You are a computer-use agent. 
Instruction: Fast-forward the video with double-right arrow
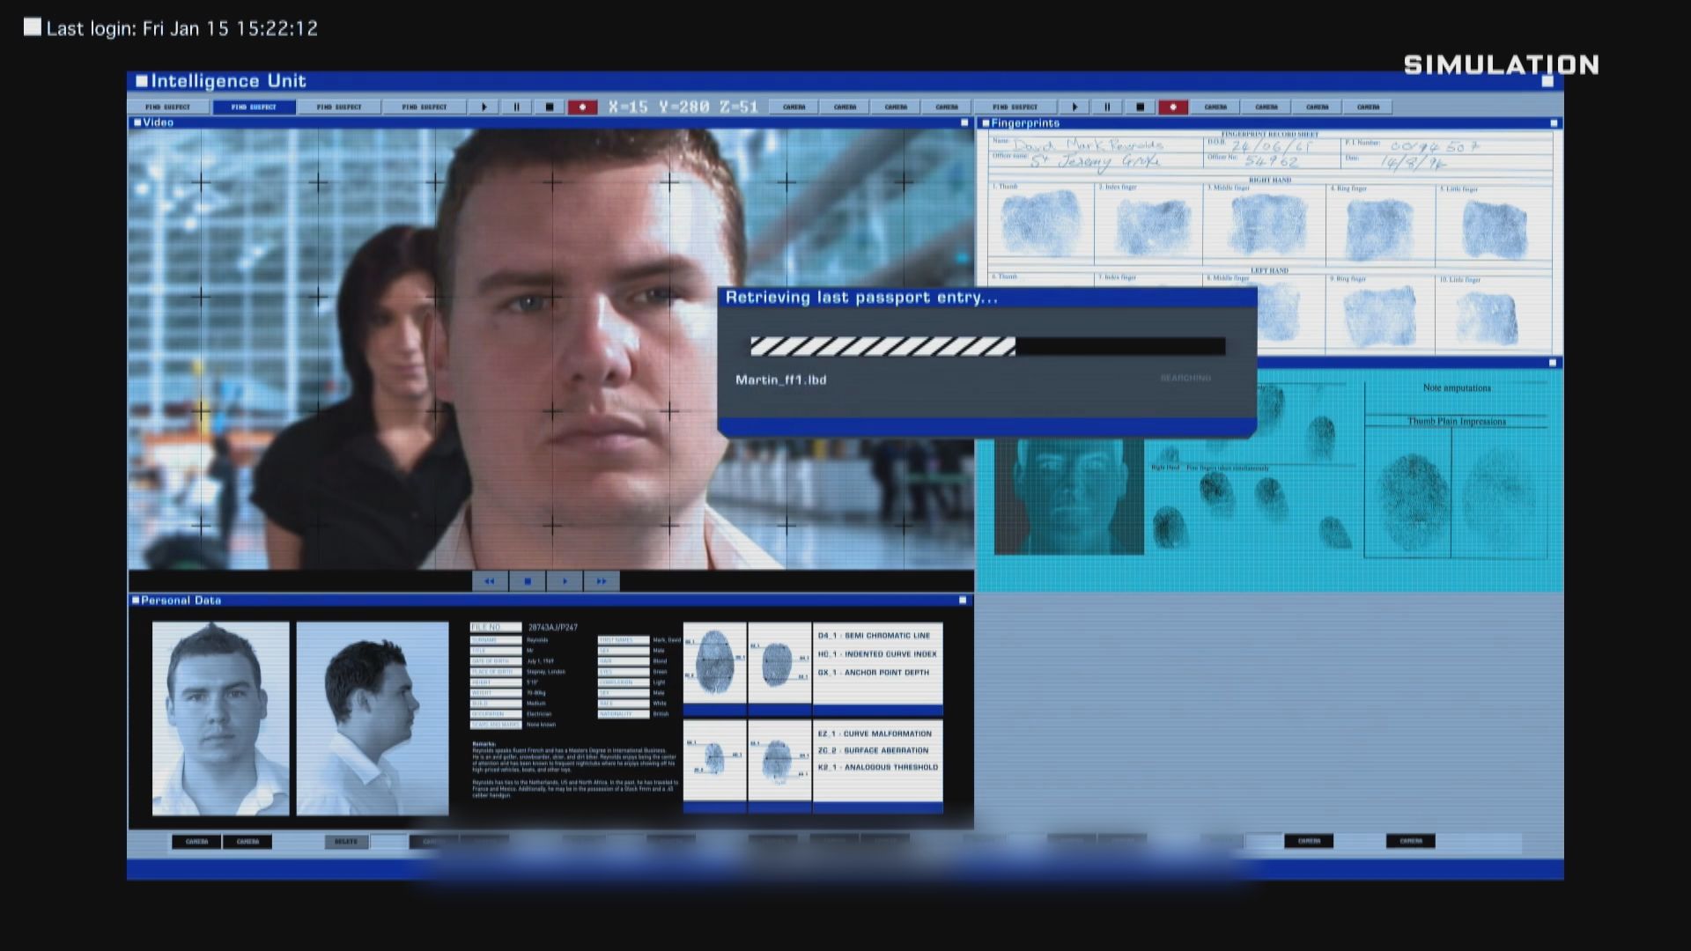[602, 581]
